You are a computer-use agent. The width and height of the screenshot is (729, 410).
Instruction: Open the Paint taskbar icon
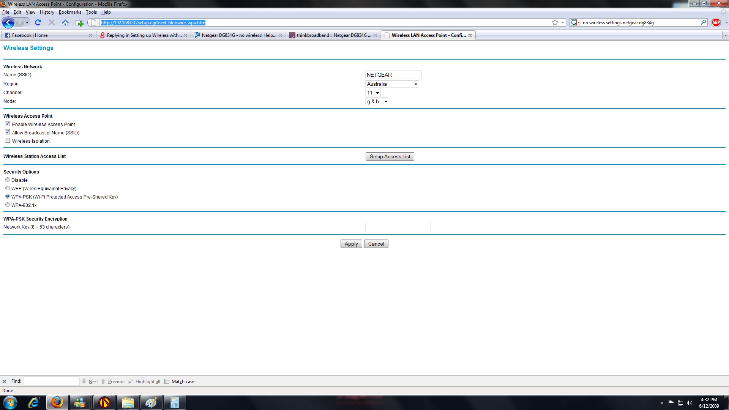151,402
